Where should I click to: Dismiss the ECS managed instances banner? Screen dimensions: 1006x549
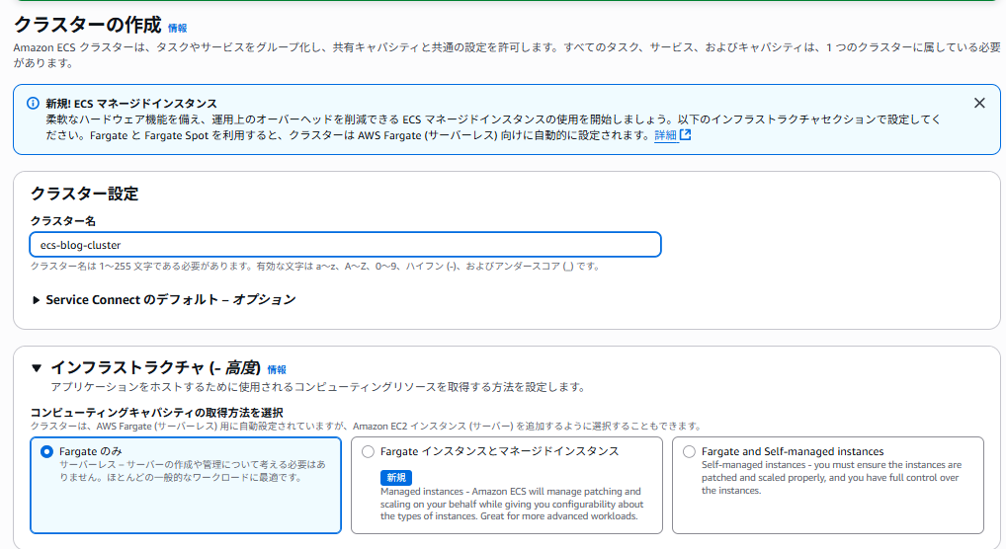979,103
